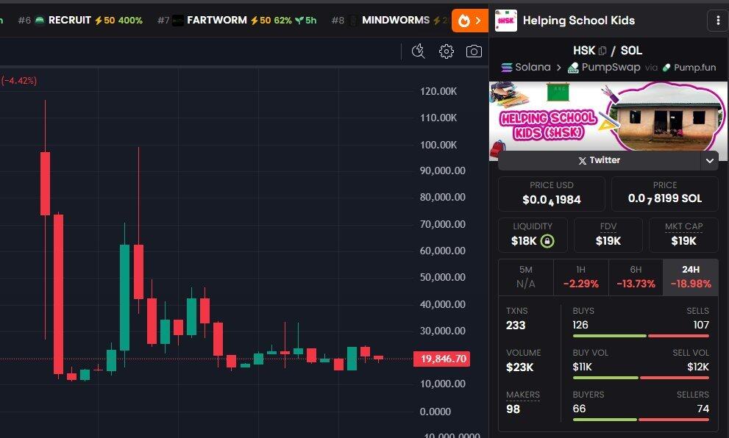729x438 pixels.
Task: Click the TXNS value 233
Action: (x=516, y=326)
